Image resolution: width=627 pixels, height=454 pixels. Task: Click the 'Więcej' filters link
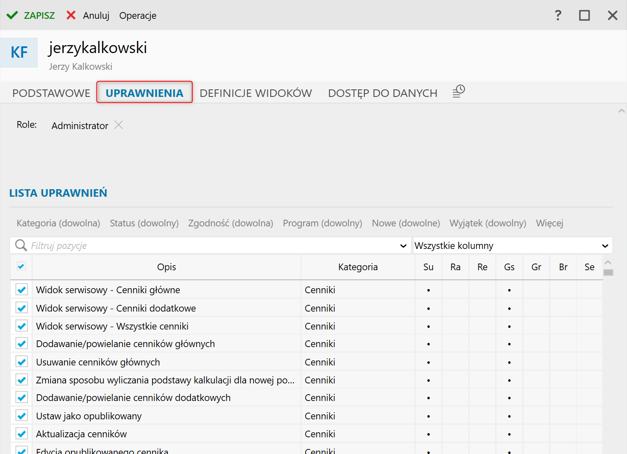[x=549, y=223]
